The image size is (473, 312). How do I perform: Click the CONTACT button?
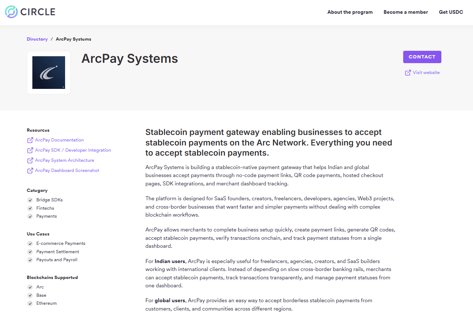pyautogui.click(x=422, y=57)
